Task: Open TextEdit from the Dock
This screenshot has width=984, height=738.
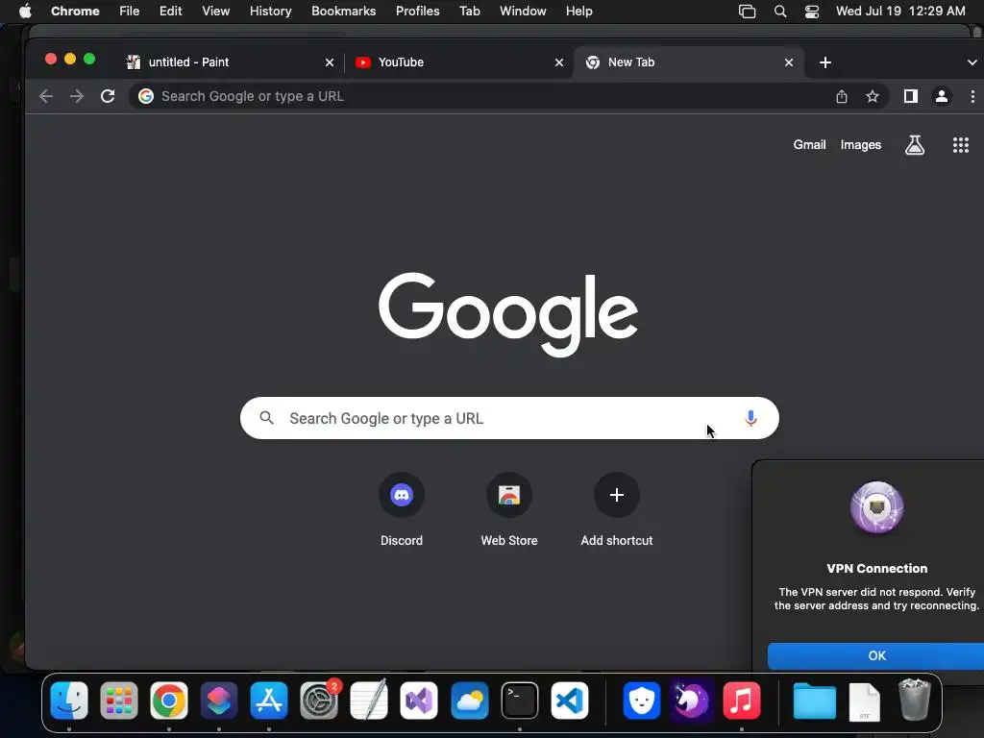Action: 369,701
